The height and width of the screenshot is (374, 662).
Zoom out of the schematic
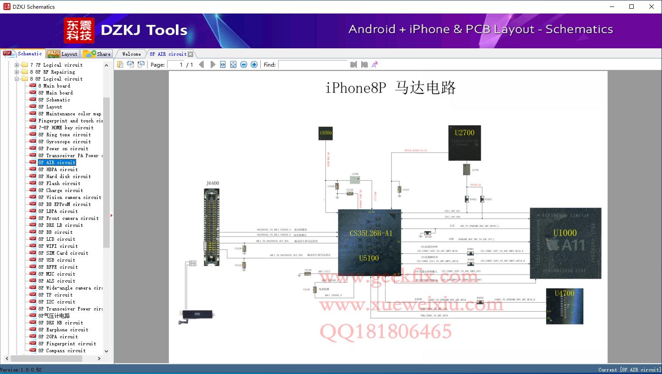click(244, 64)
